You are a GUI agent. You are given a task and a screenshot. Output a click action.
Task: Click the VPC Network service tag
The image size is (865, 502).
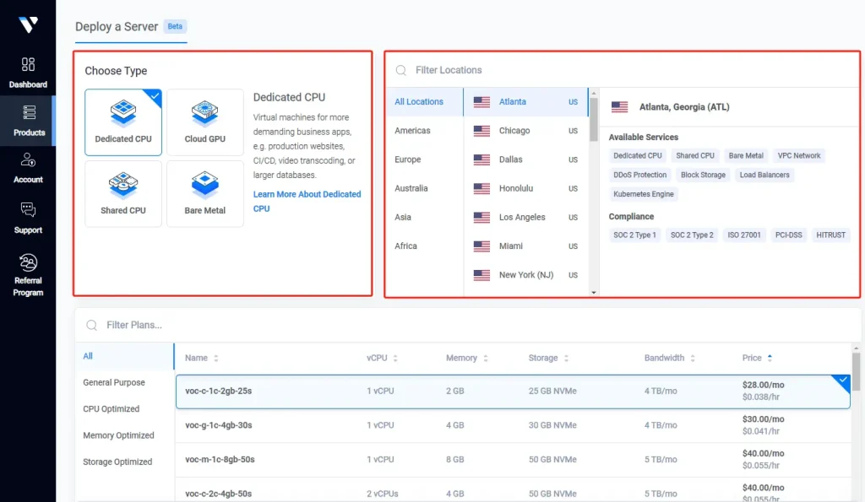coord(799,156)
